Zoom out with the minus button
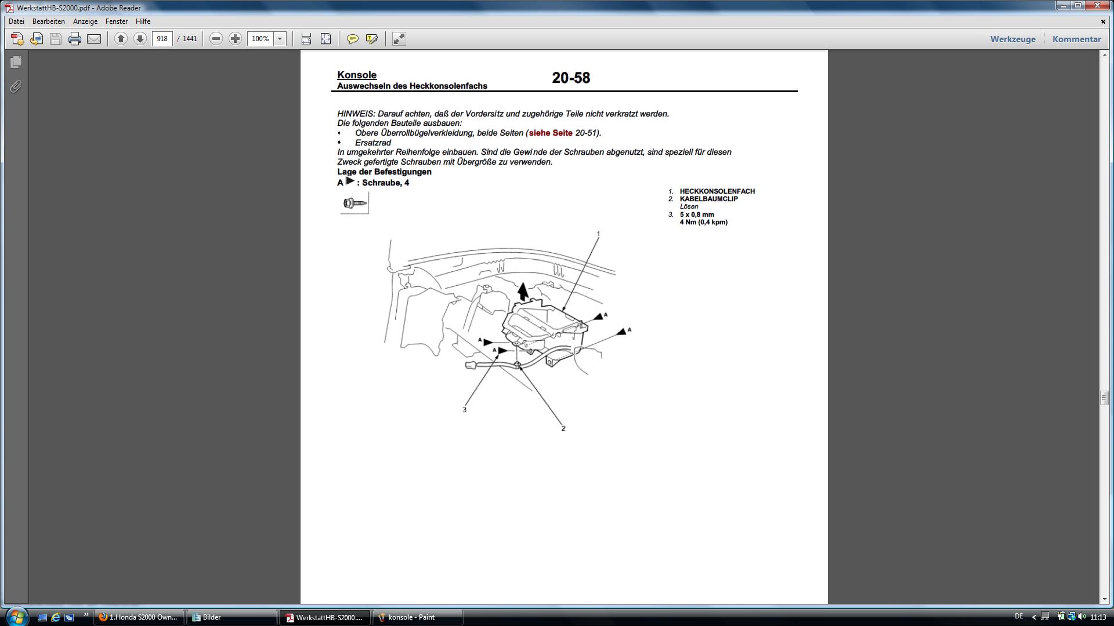Image resolution: width=1114 pixels, height=626 pixels. [216, 39]
